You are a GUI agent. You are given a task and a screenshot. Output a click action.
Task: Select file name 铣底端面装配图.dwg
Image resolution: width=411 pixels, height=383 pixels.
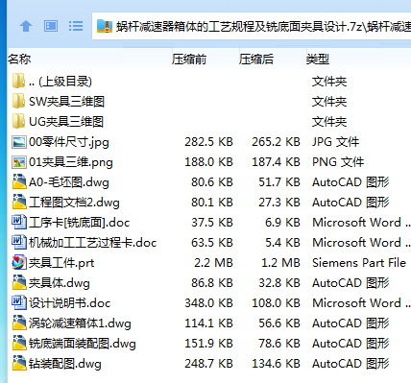(83, 344)
